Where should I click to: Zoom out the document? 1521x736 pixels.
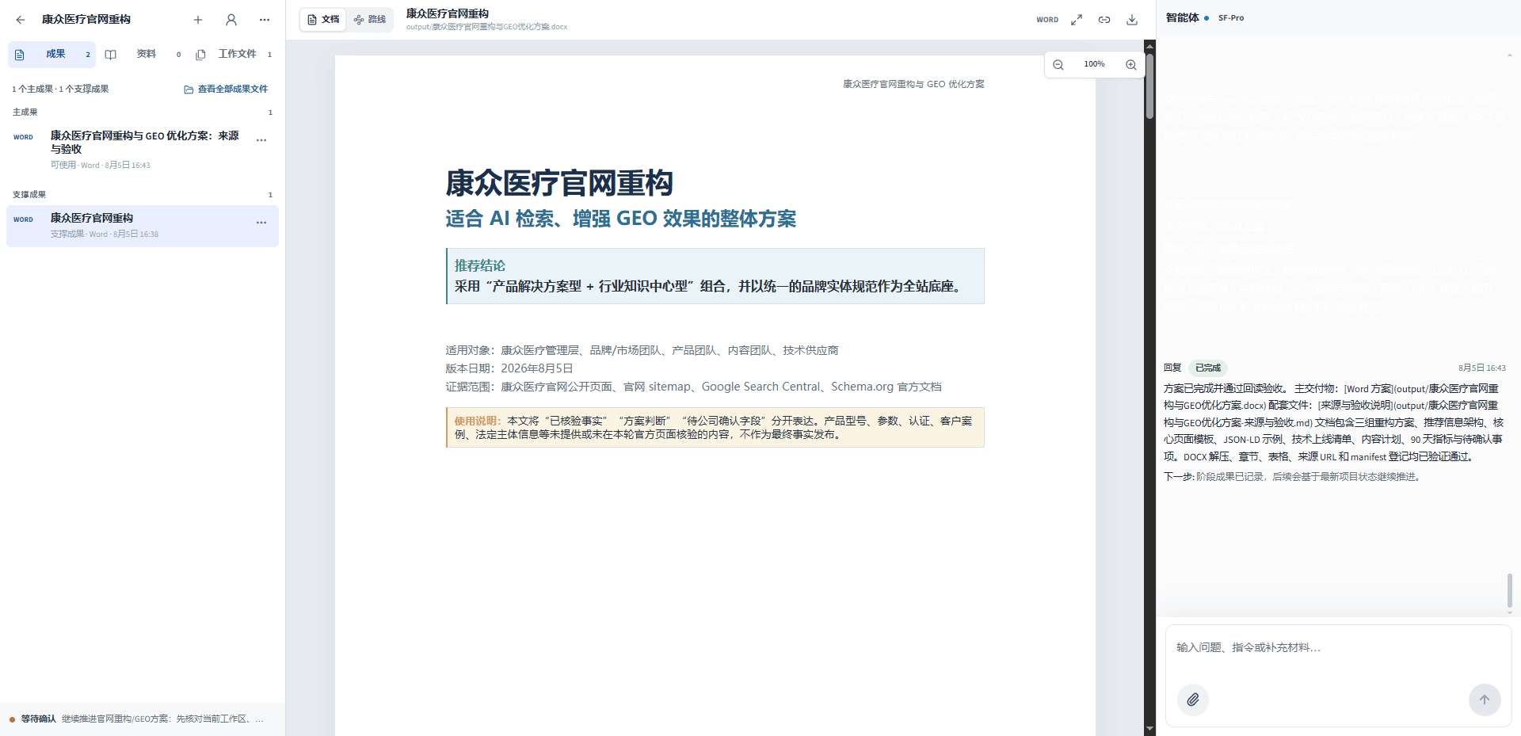coord(1058,65)
